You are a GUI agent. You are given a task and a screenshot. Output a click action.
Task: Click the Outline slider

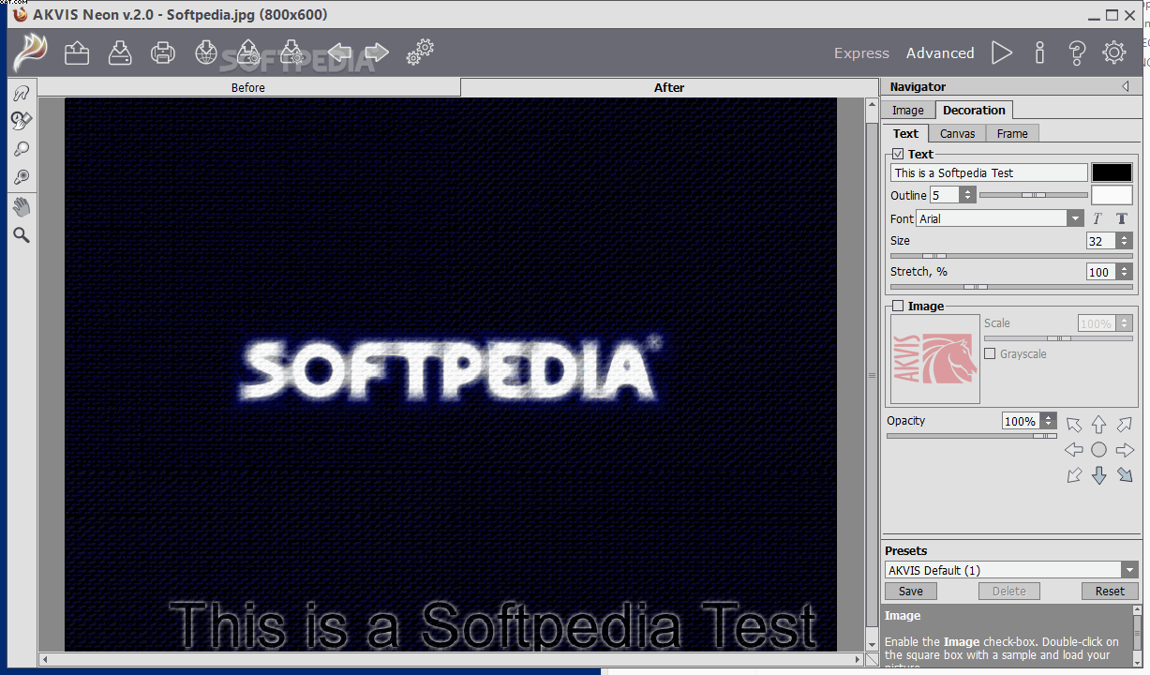1034,195
